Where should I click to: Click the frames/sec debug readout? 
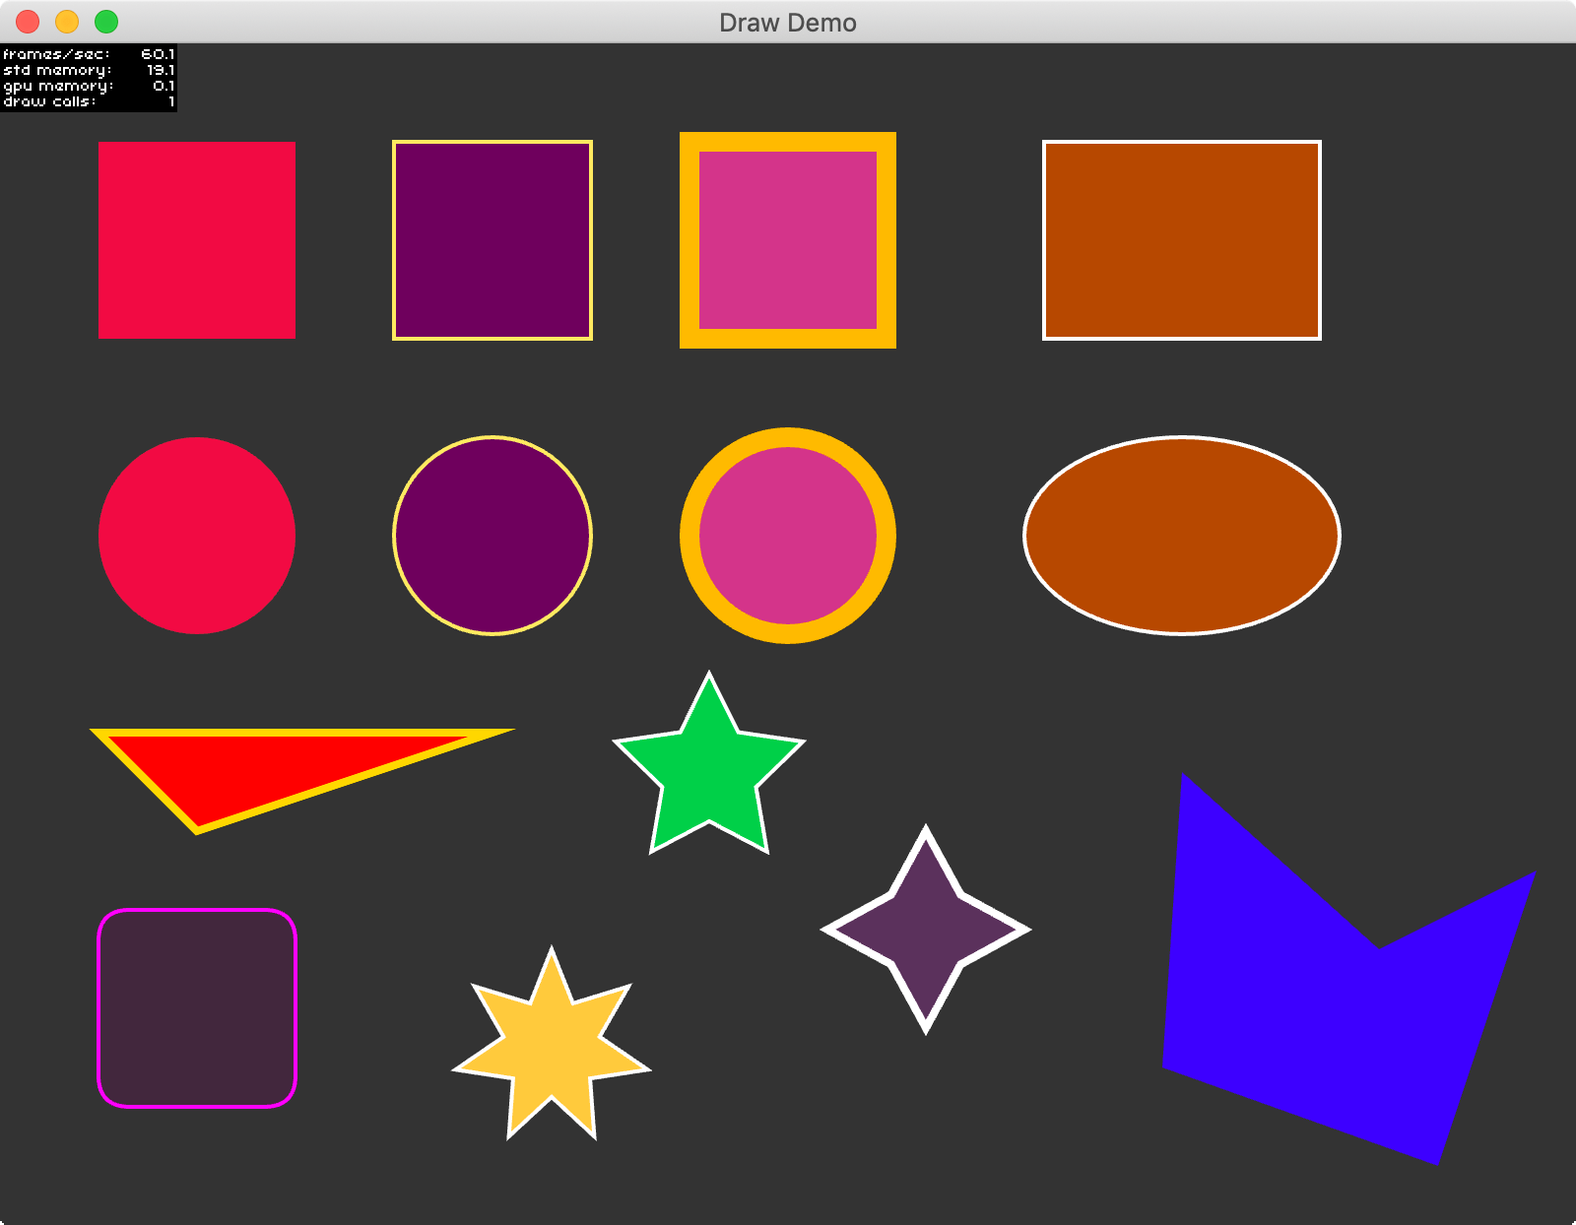coord(89,54)
